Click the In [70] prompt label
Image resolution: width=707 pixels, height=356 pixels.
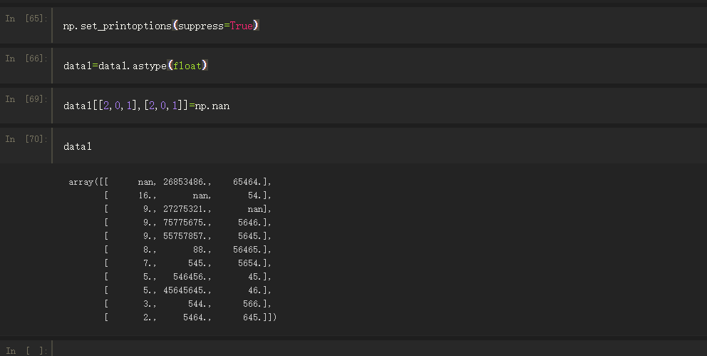[x=26, y=138]
